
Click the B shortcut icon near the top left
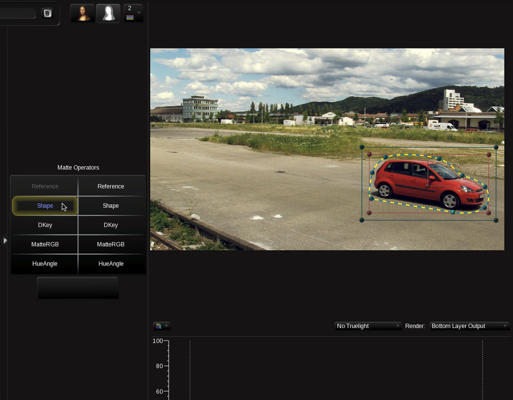(x=47, y=13)
